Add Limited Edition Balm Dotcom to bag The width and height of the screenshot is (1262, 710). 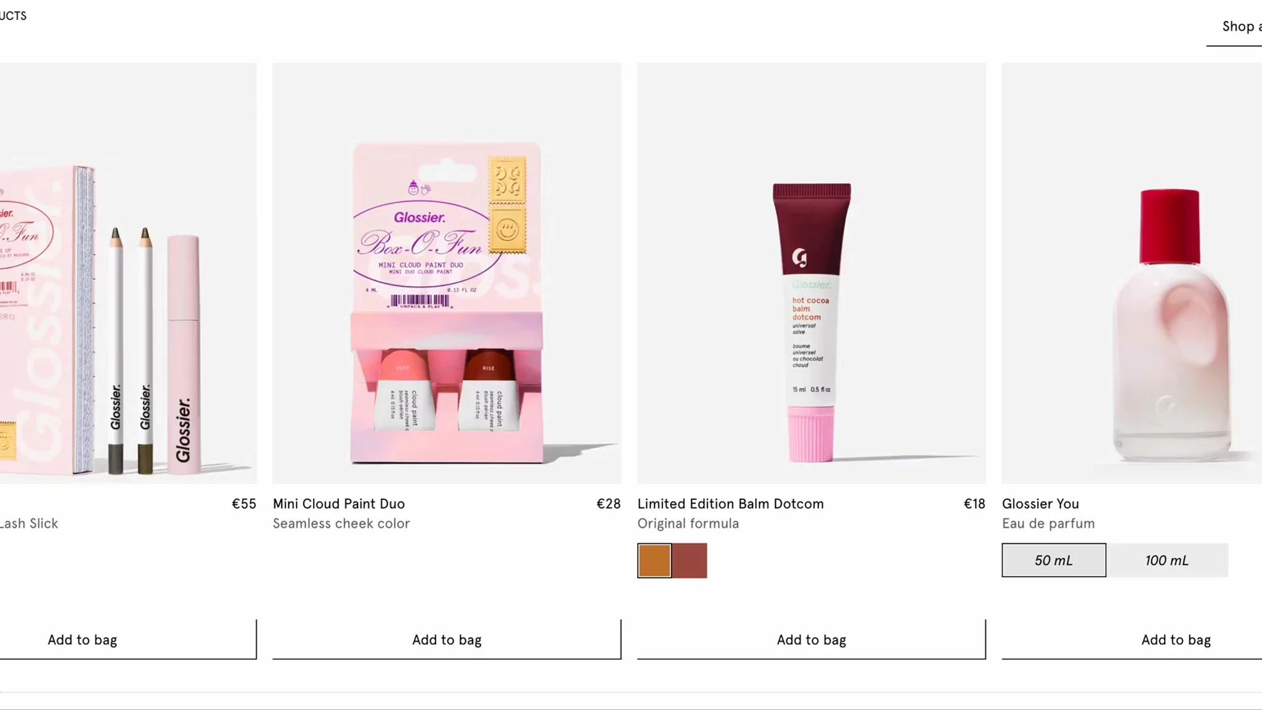(812, 640)
